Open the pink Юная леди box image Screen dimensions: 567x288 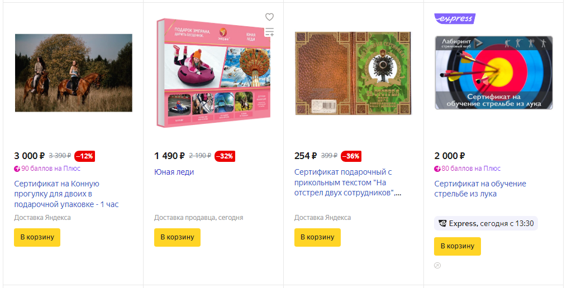(x=213, y=73)
